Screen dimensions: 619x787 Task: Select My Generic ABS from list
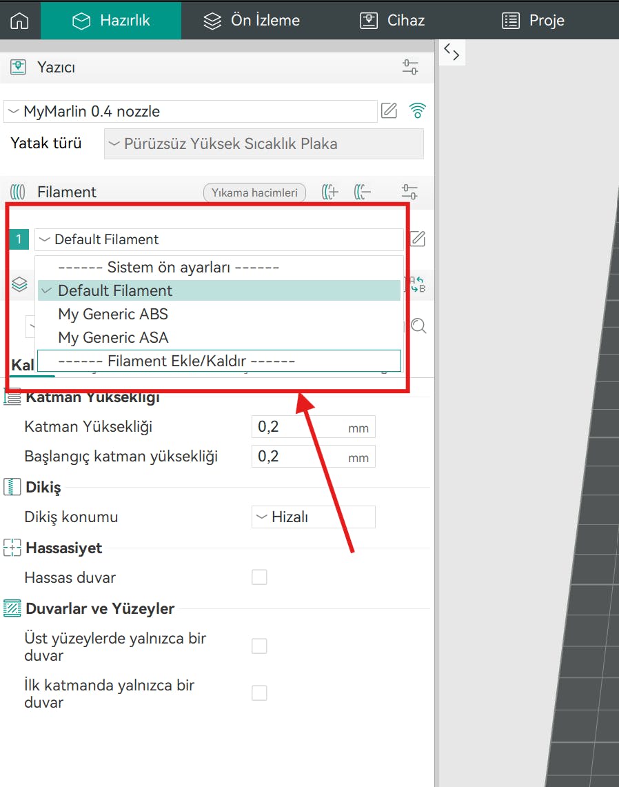[x=113, y=314]
